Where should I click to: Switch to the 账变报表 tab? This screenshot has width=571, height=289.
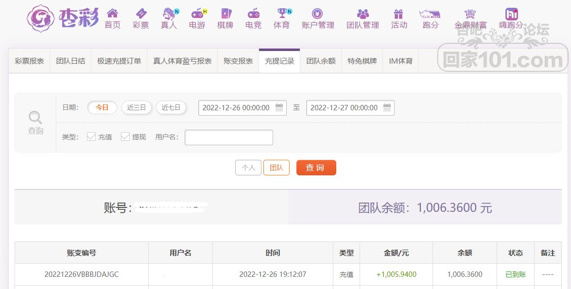tap(238, 61)
